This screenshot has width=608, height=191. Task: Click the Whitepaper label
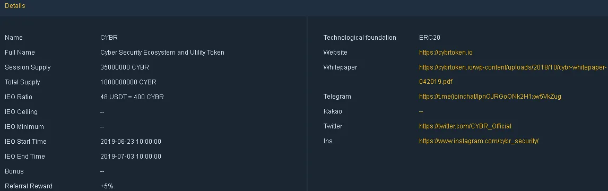(340, 67)
